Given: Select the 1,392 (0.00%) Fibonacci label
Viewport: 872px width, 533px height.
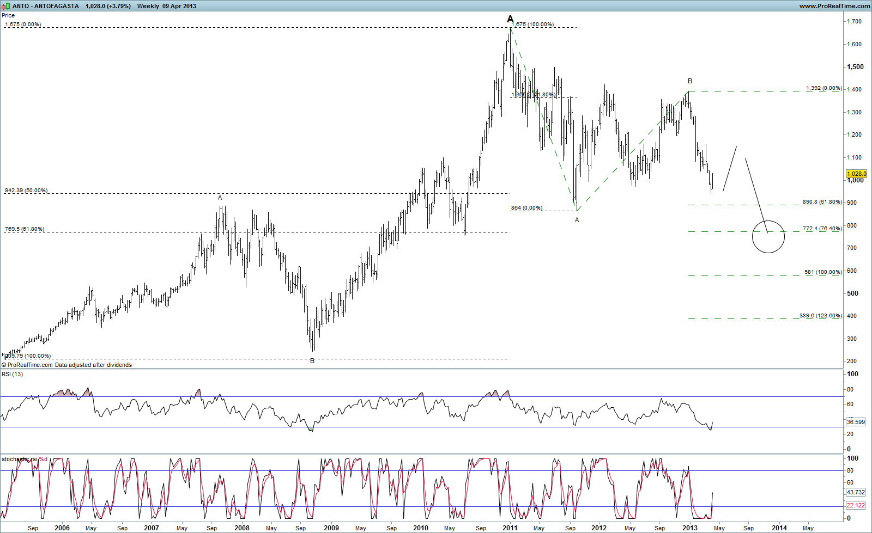Looking at the screenshot, I should tap(824, 88).
